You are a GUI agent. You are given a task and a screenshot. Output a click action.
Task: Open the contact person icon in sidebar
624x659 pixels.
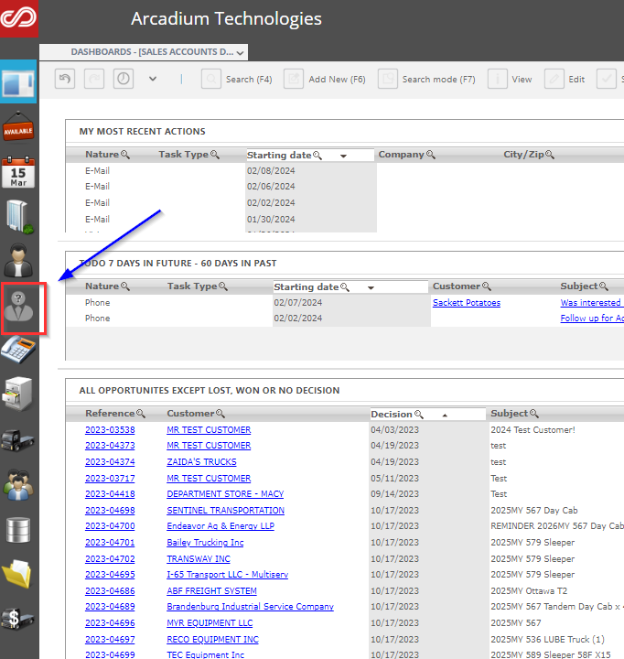18,260
